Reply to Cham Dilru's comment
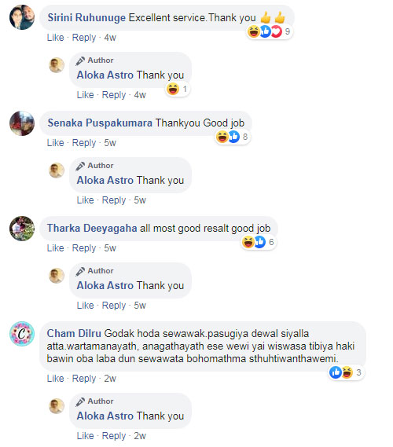 (x=84, y=379)
